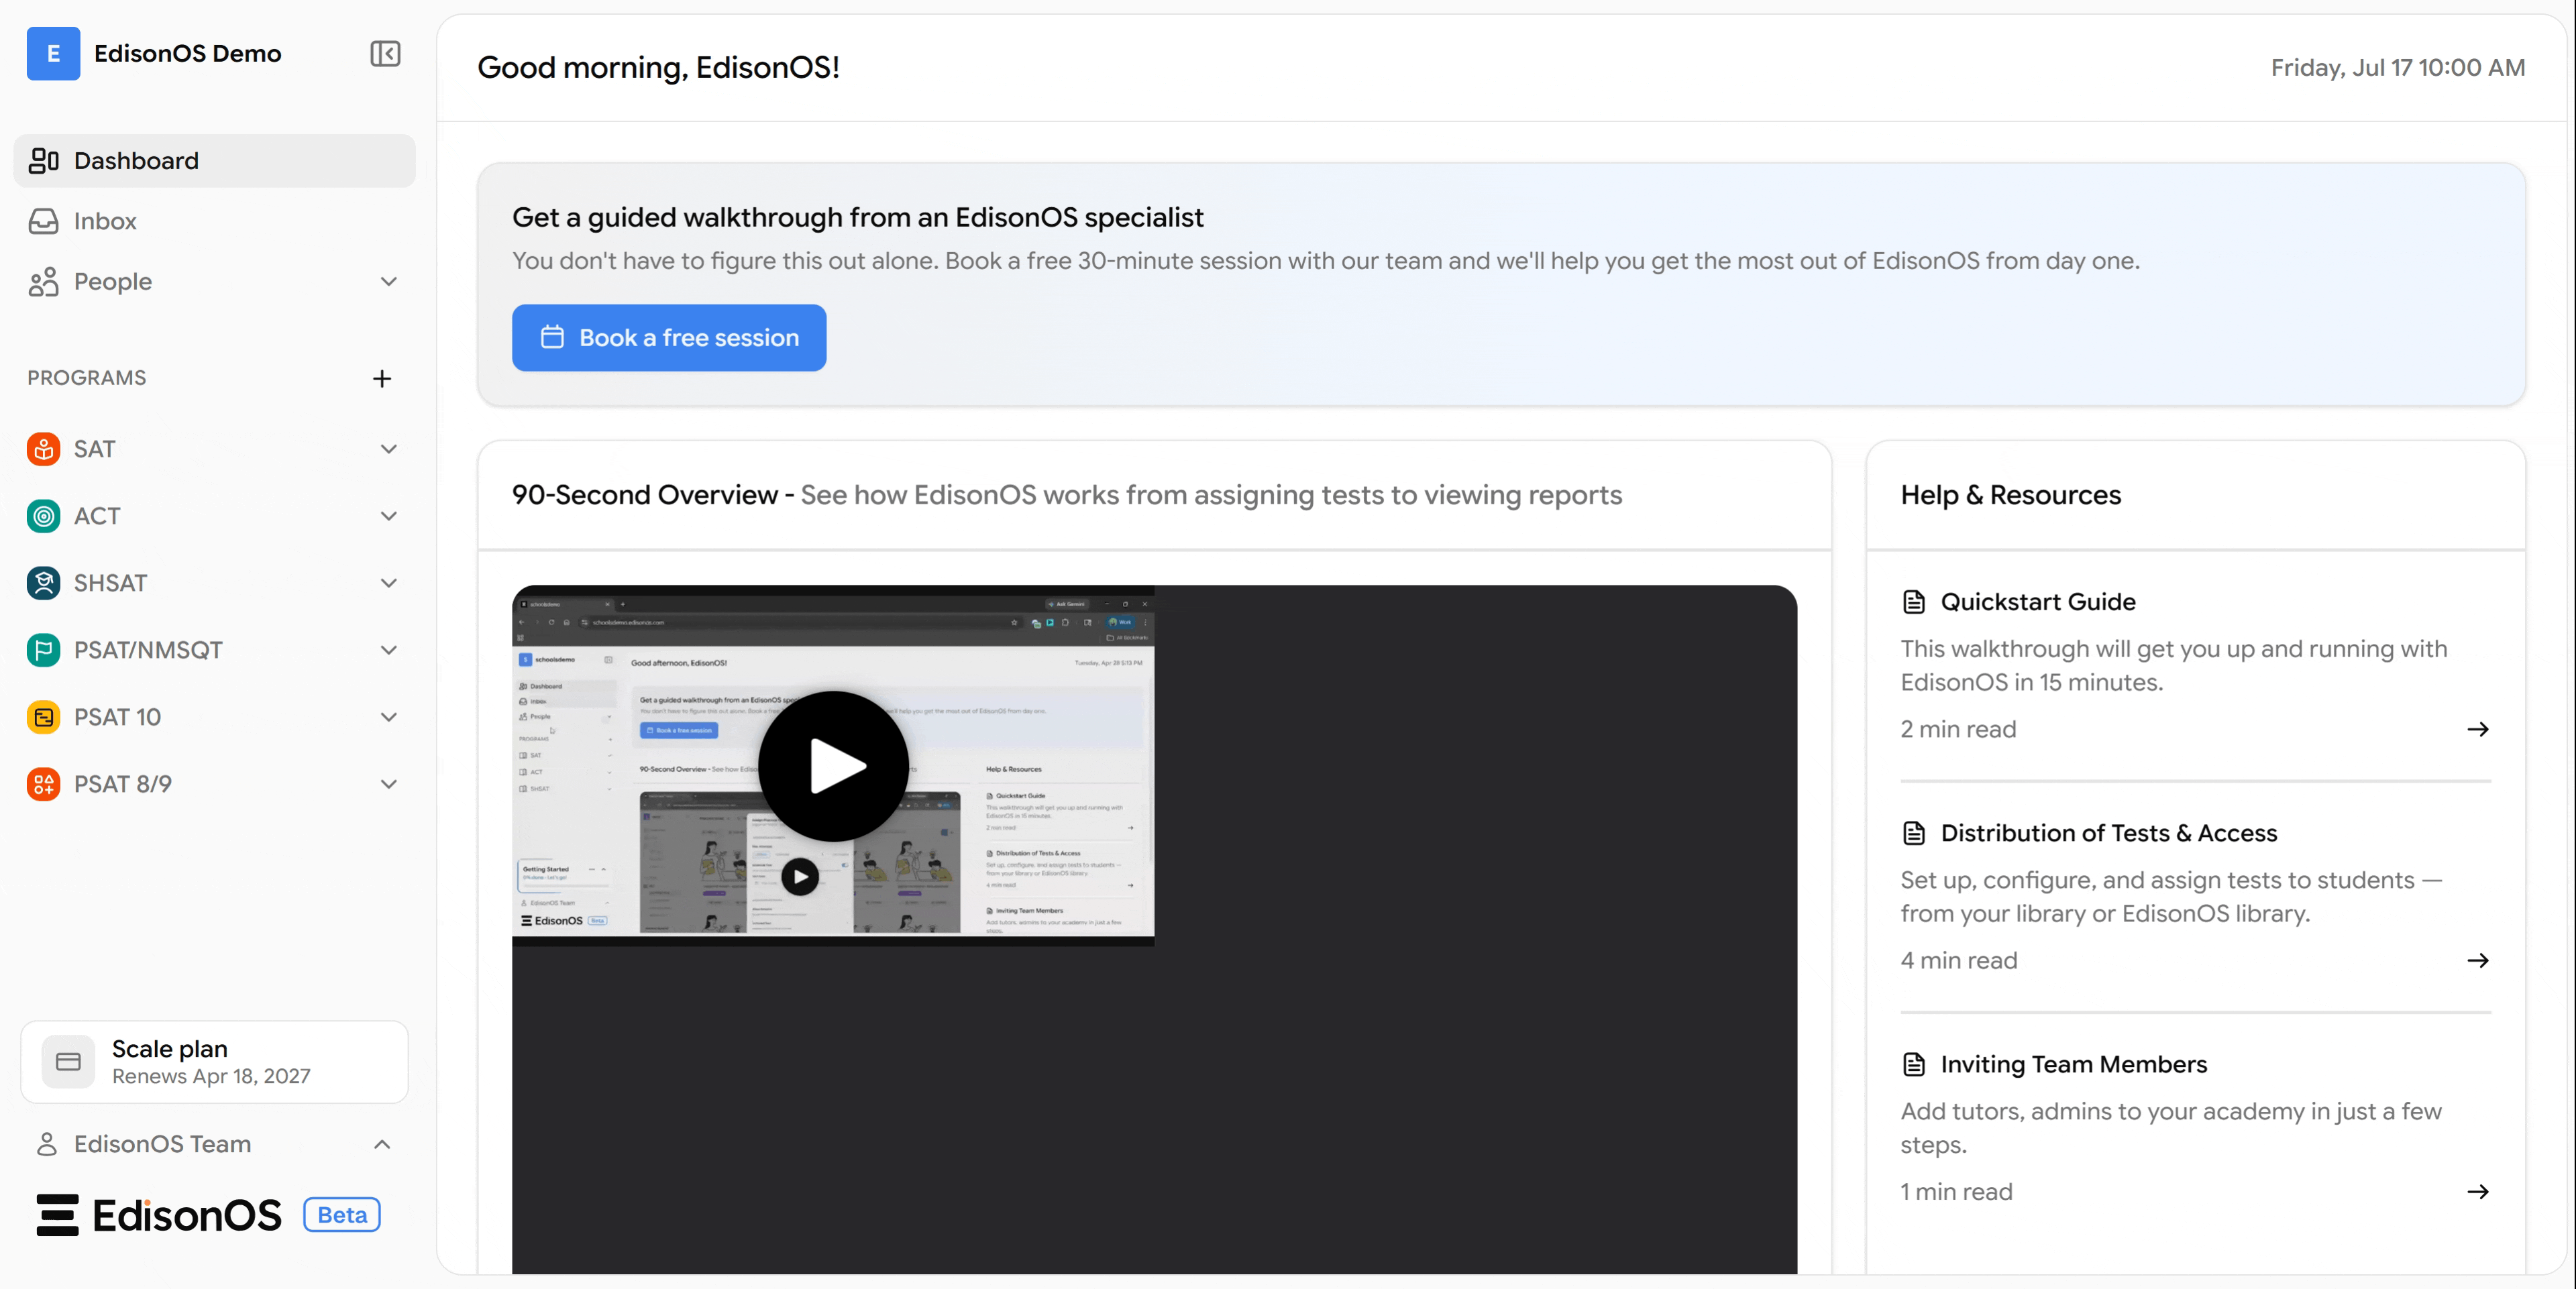The width and height of the screenshot is (2576, 1289).
Task: Click the SAT program icon
Action: (x=44, y=449)
